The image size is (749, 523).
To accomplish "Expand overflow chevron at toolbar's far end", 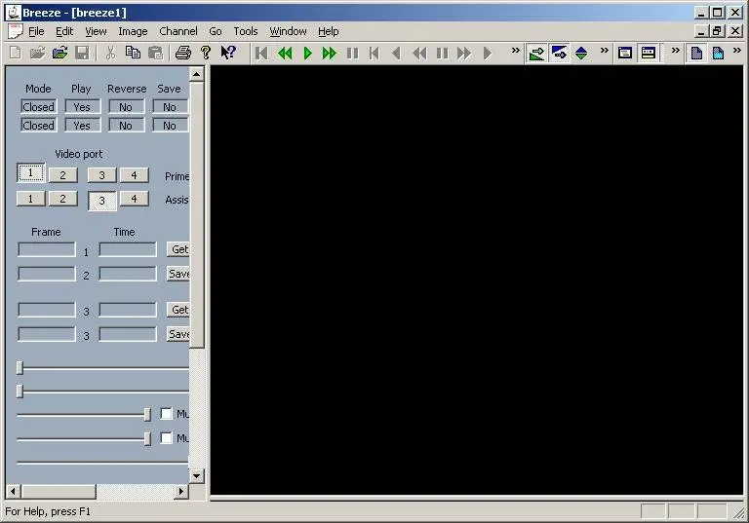I will (x=737, y=50).
